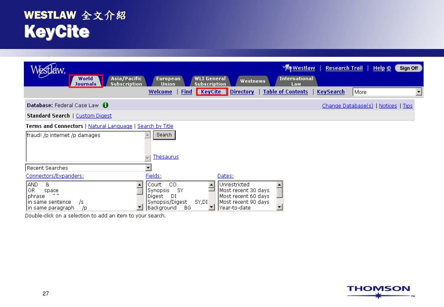Screen dimensions: 444x307
Task: Click inside the search query text box
Action: (x=85, y=147)
